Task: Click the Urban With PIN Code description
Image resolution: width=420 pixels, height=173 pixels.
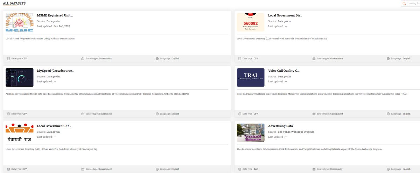Action: tap(51, 149)
